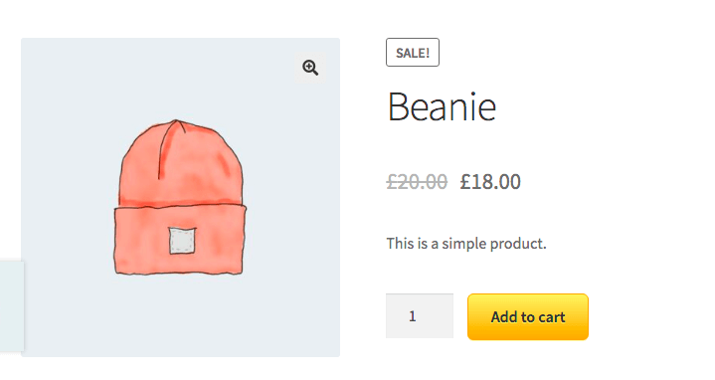Open the red beanie product image
The width and height of the screenshot is (715, 380).
click(x=180, y=197)
